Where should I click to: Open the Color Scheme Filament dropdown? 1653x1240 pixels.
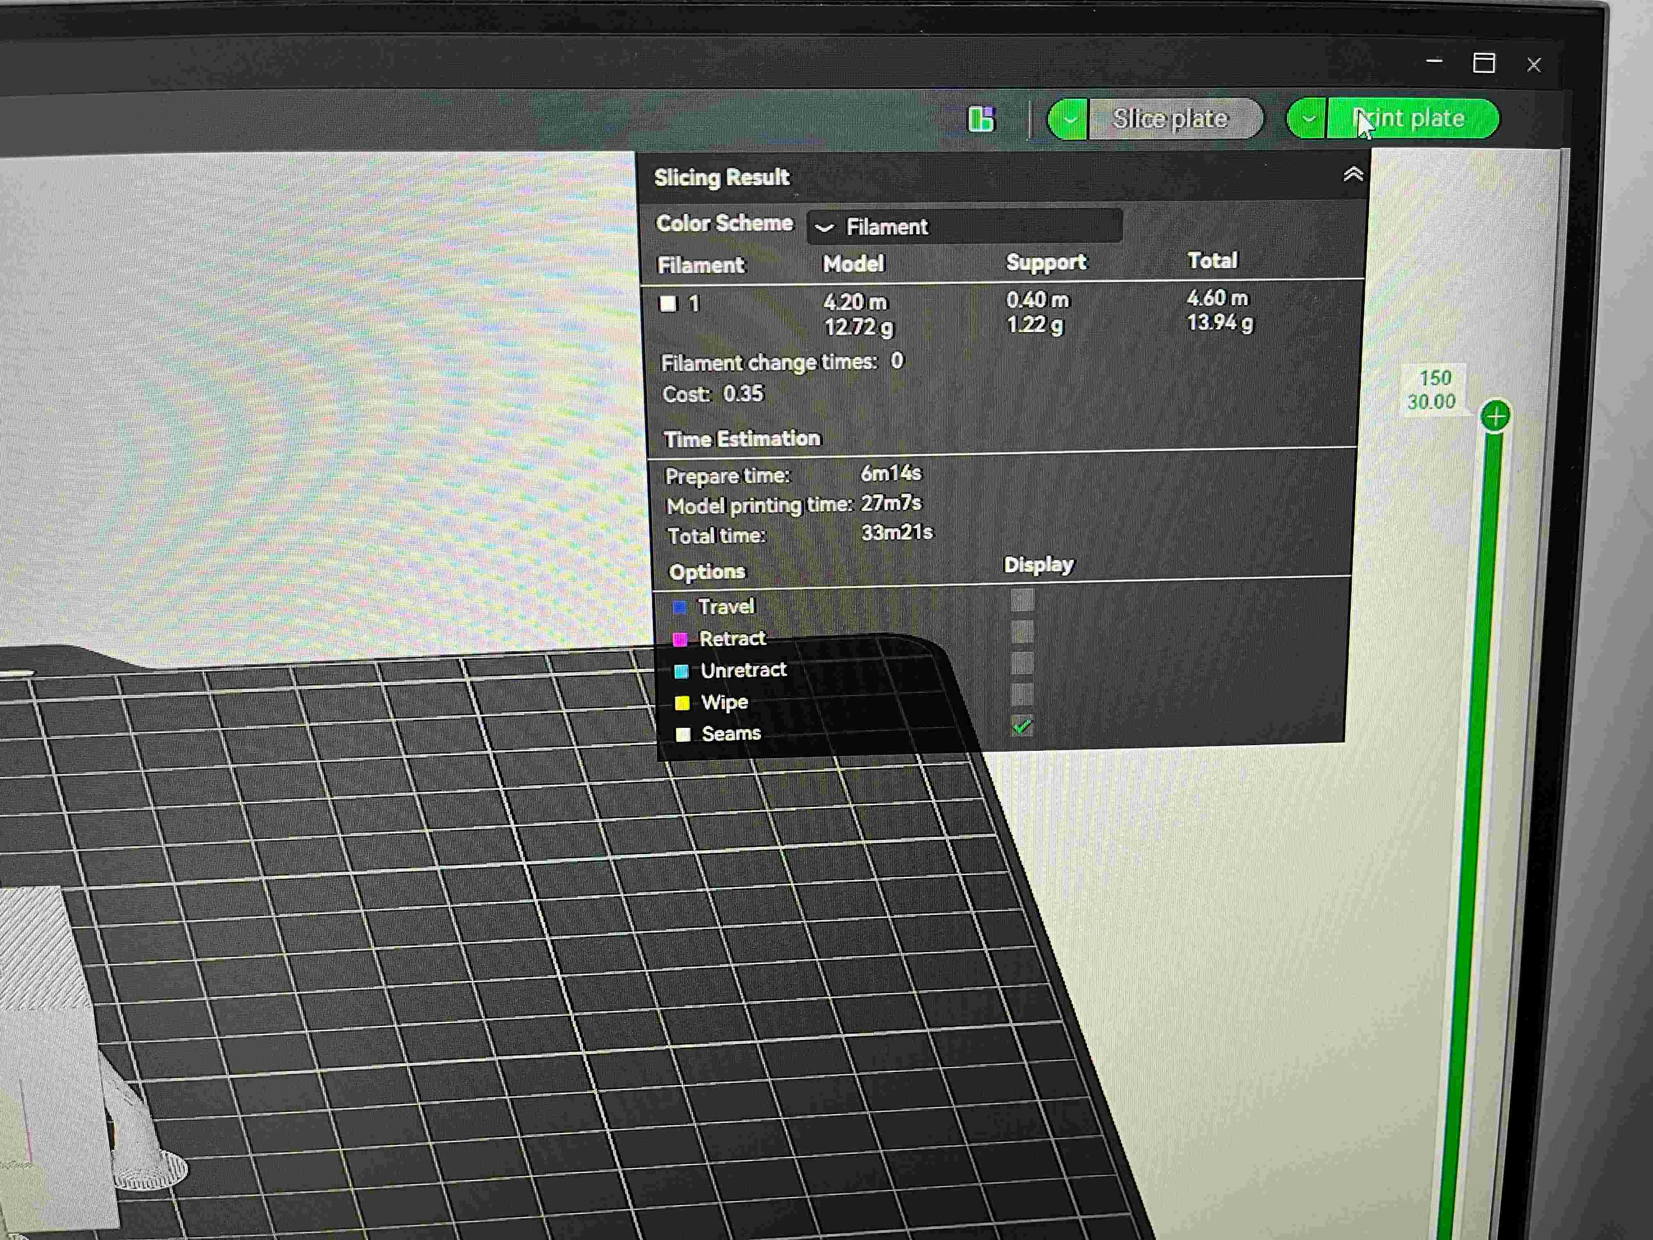click(x=964, y=226)
